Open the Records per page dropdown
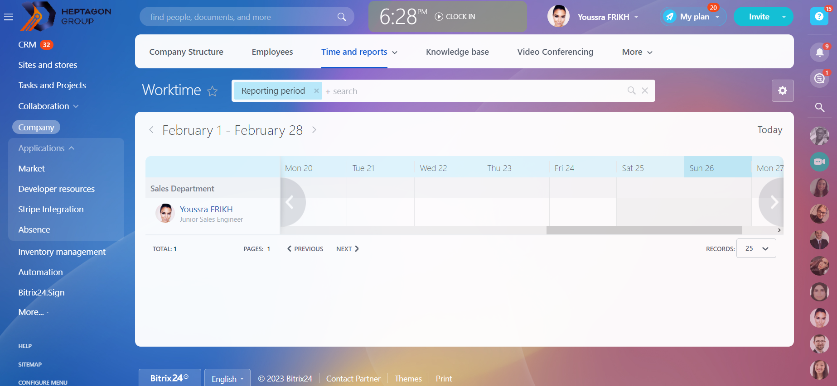Image resolution: width=837 pixels, height=386 pixels. click(x=756, y=248)
